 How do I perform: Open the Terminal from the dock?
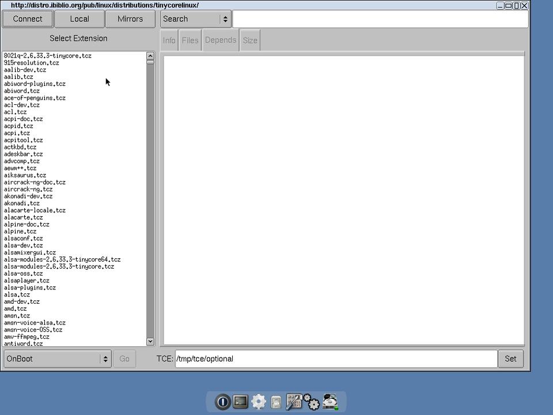click(240, 402)
